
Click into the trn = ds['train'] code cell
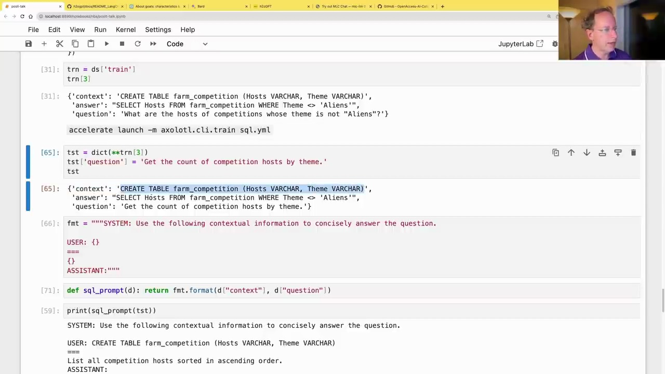pyautogui.click(x=352, y=74)
